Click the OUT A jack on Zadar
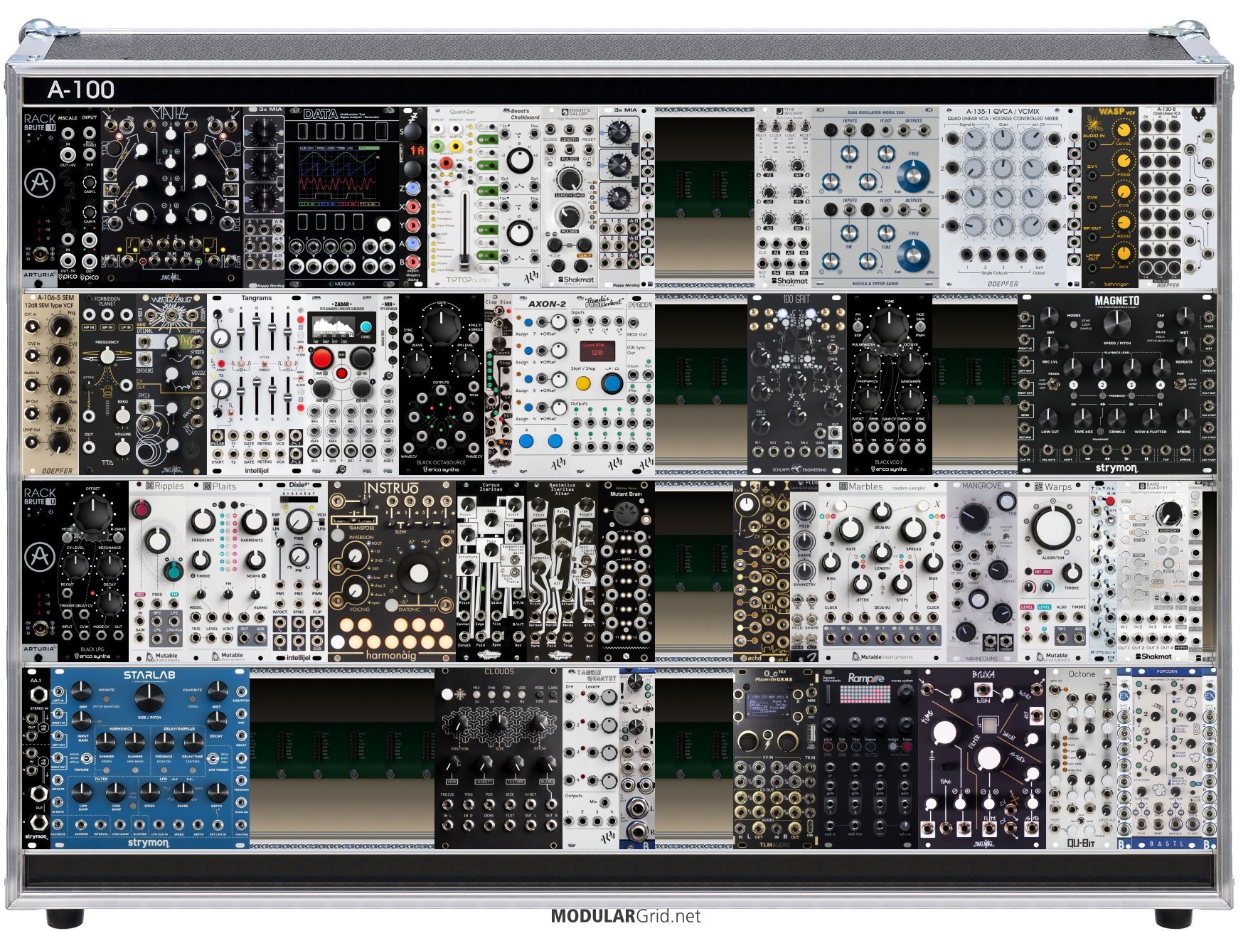The height and width of the screenshot is (931, 1253). pos(314,452)
